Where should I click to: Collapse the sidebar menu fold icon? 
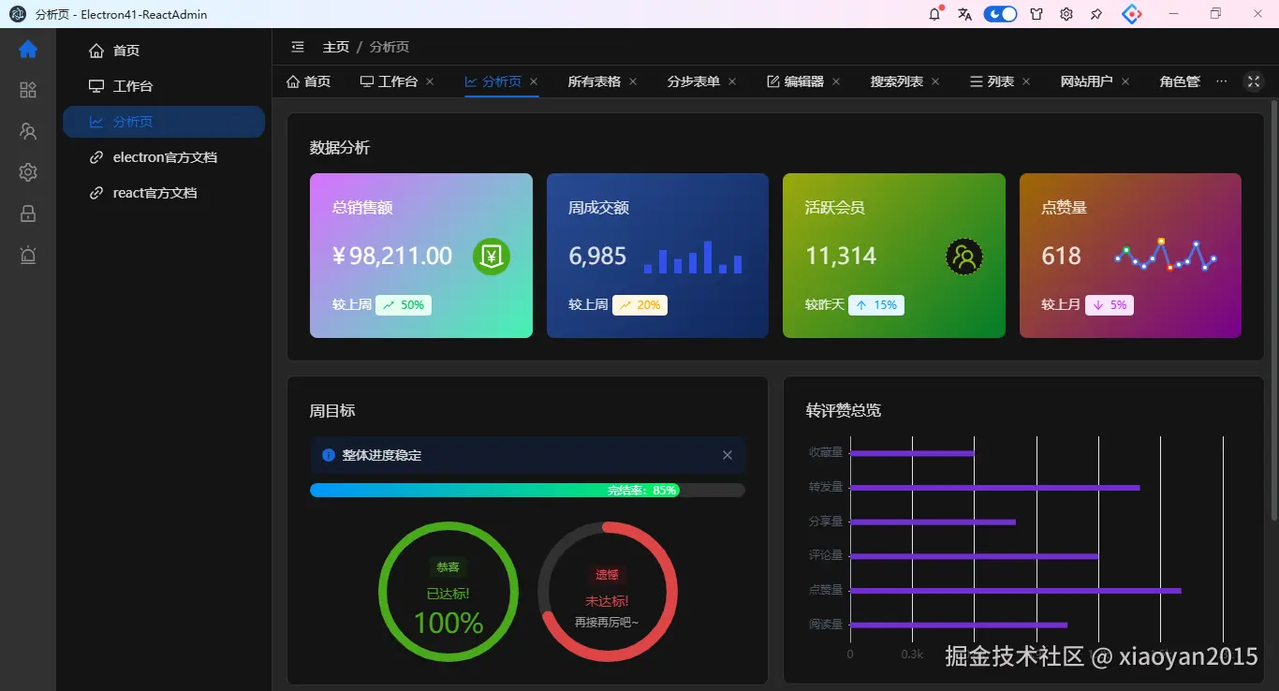click(x=298, y=47)
